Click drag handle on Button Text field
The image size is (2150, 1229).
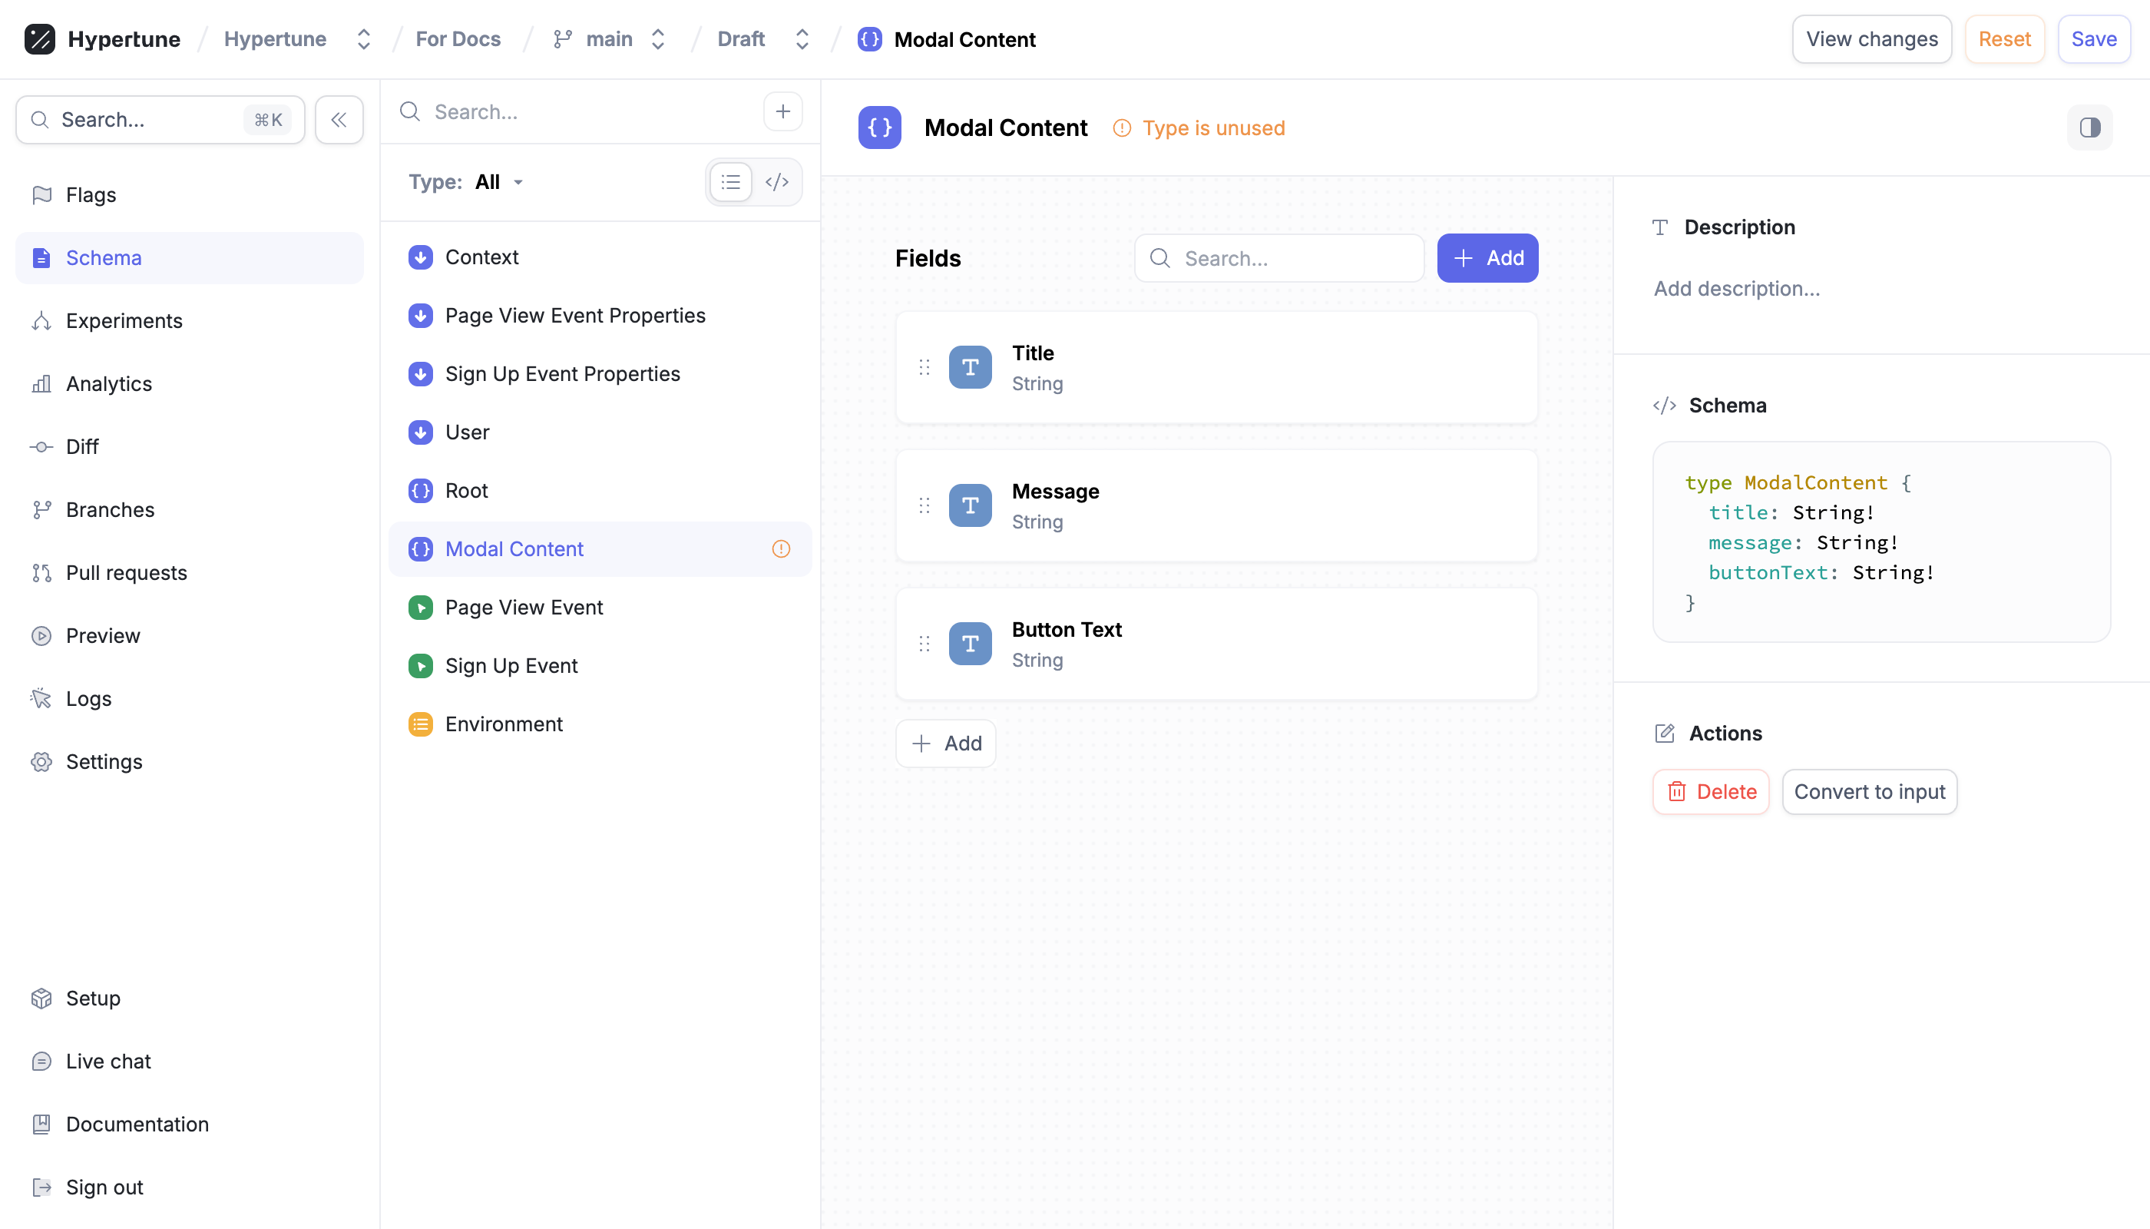click(924, 644)
